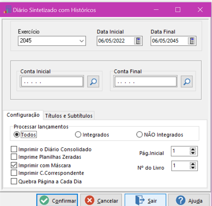Click the Sair button
The width and height of the screenshot is (212, 206).
pyautogui.click(x=145, y=200)
